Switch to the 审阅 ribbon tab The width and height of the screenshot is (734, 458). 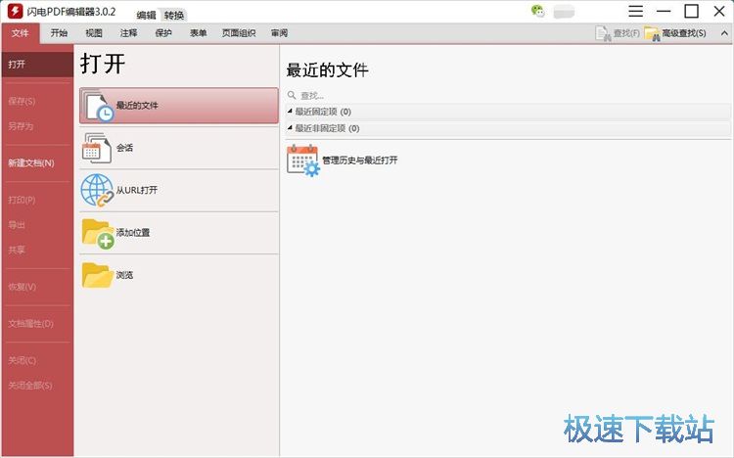[280, 32]
